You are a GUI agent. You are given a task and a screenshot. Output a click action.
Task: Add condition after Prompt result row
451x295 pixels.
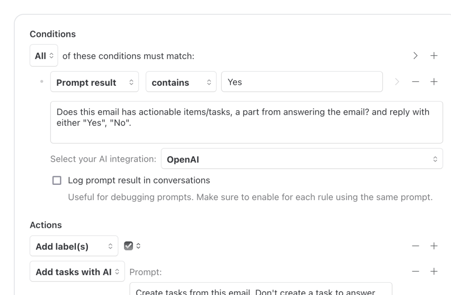pyautogui.click(x=434, y=82)
